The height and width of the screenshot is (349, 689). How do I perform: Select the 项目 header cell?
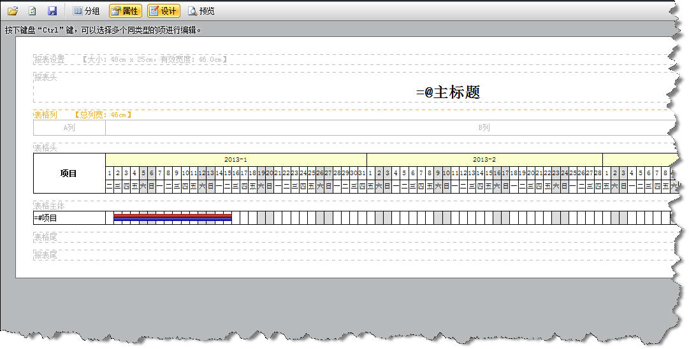[x=69, y=173]
